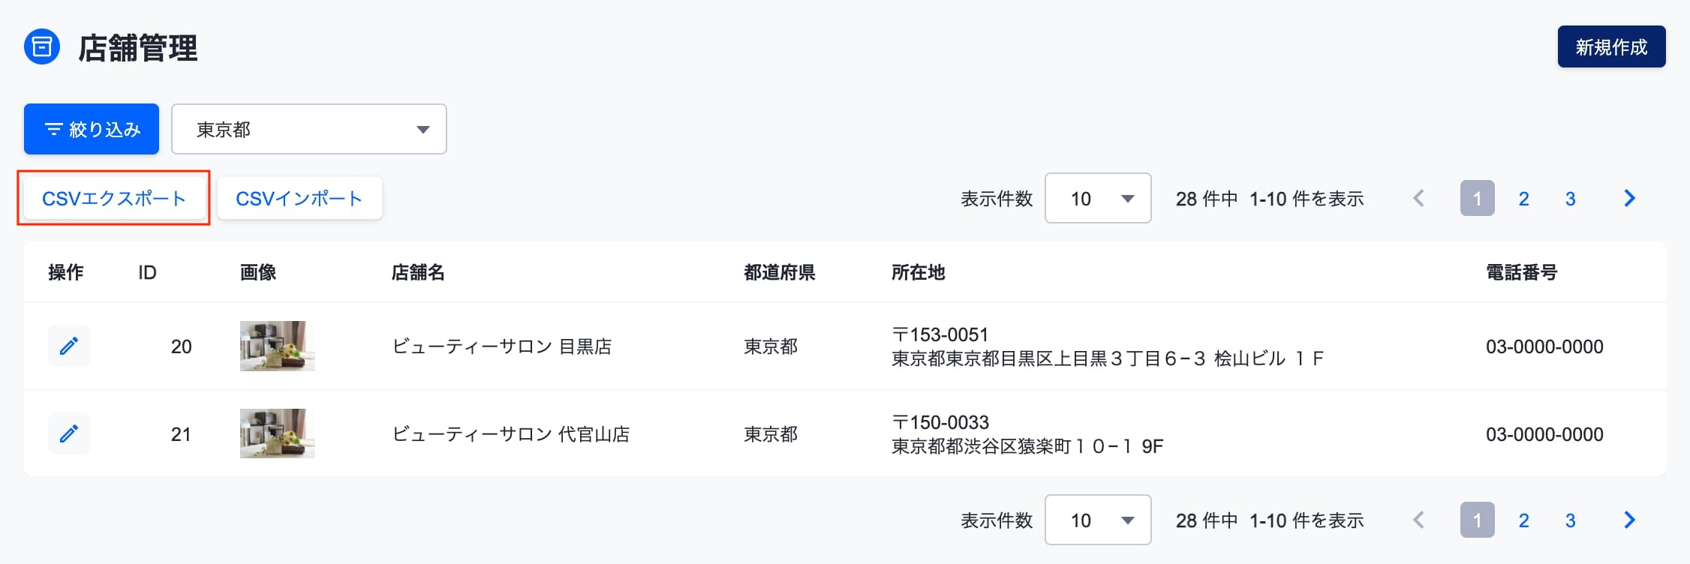Click the 新規作成 button
This screenshot has height=564, width=1690.
click(1611, 46)
